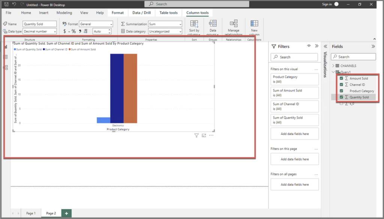384x219 pixels.
Task: Open Manage relationships
Action: pos(233,26)
